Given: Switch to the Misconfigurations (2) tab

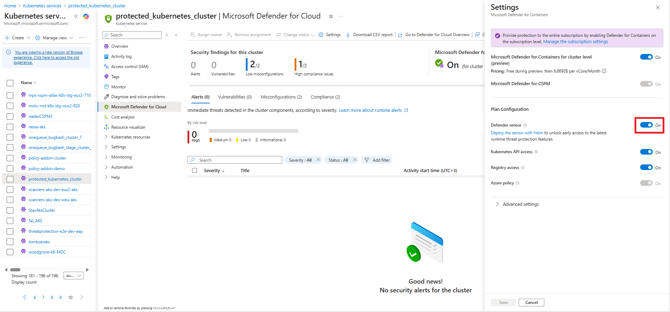Looking at the screenshot, I should [281, 97].
